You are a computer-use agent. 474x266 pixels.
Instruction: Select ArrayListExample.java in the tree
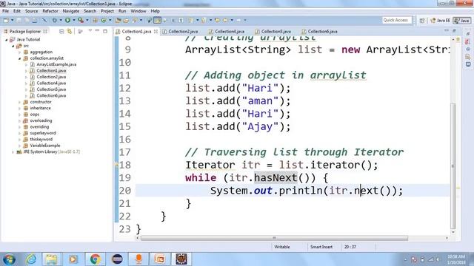point(56,64)
